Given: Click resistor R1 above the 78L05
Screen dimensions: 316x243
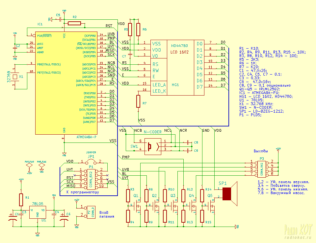Looking at the screenshot, I should [21, 199].
